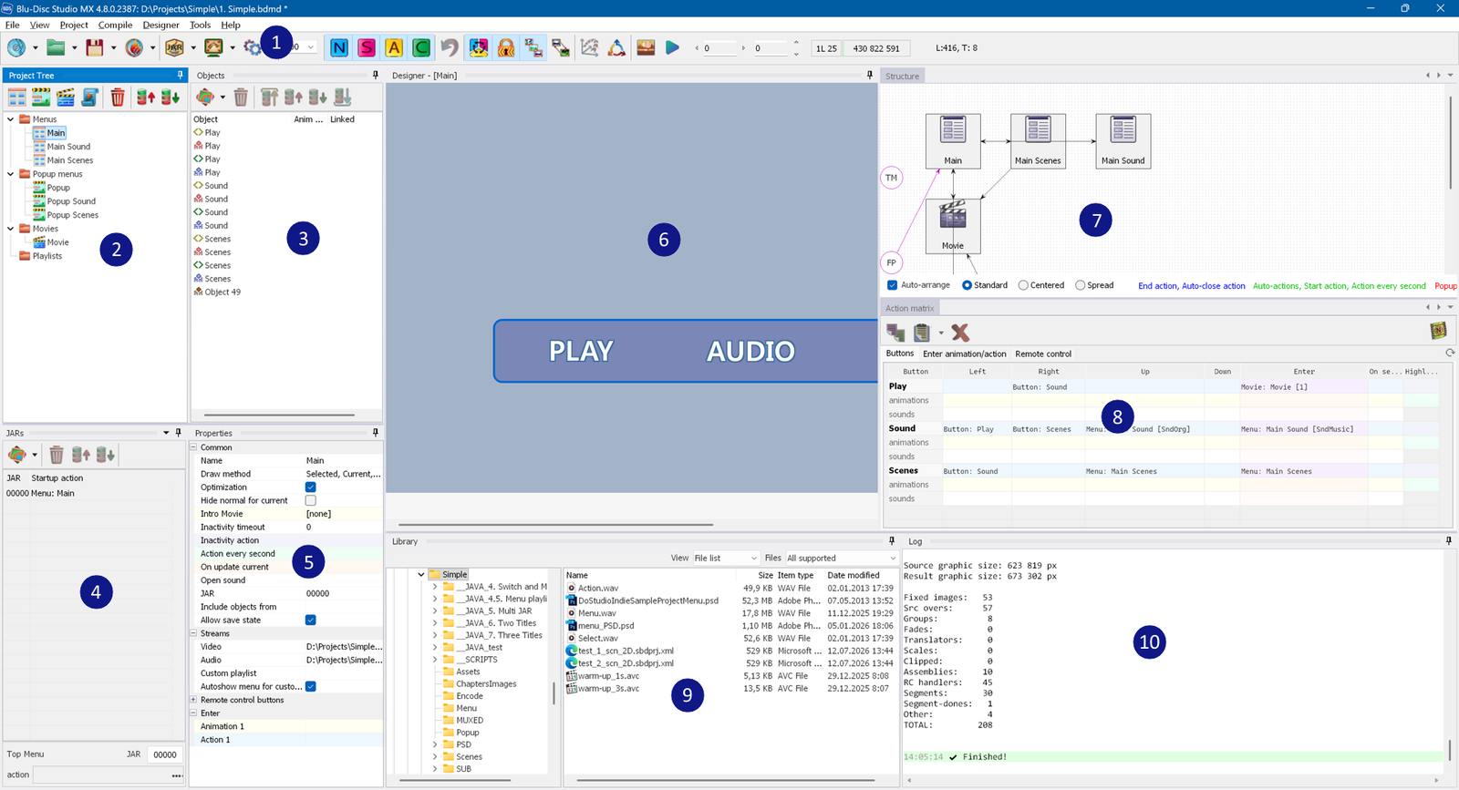Click the blue play preview arrow
This screenshot has height=790, width=1459.
(672, 47)
